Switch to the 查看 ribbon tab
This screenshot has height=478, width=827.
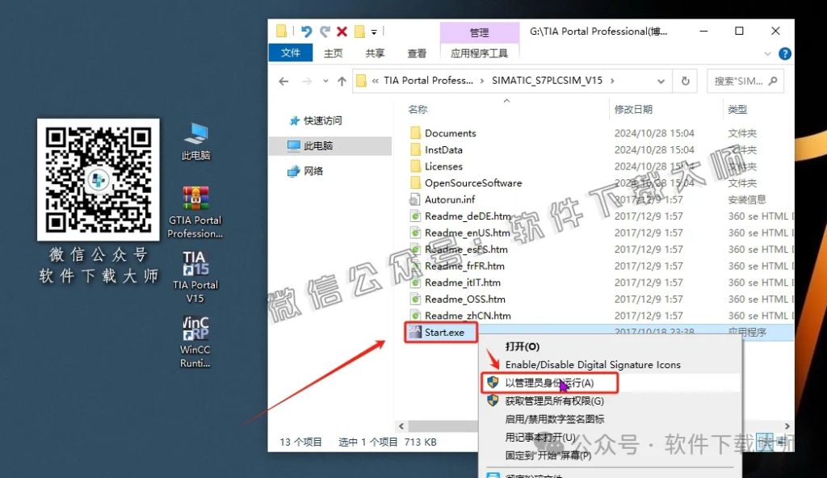pyautogui.click(x=417, y=52)
